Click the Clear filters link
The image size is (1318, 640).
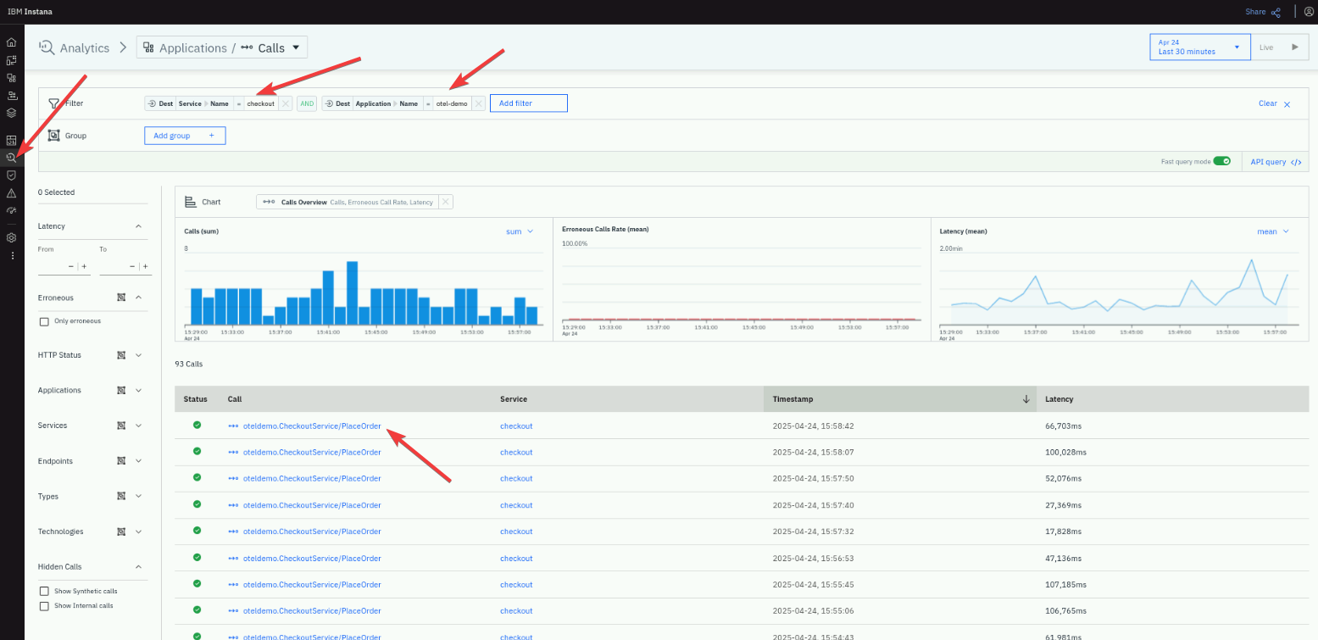[x=1267, y=103]
